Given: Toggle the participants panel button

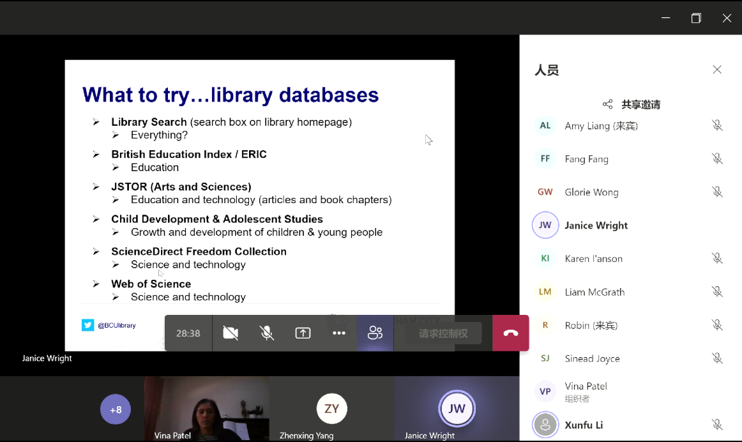Looking at the screenshot, I should [375, 333].
